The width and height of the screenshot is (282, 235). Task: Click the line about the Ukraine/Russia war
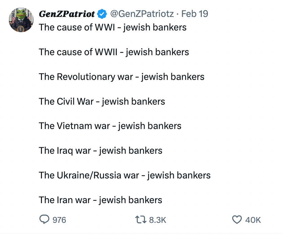pyautogui.click(x=125, y=175)
